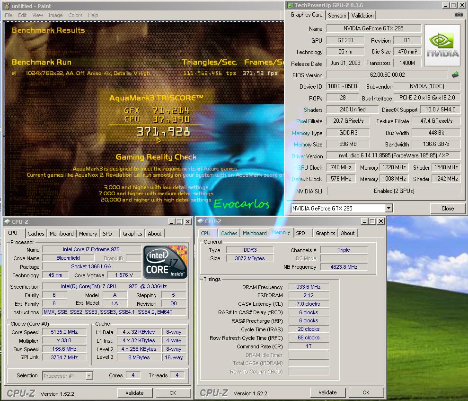The image size is (468, 401).
Task: Click the AquaMark3 total score 371,928
Action: coord(163,132)
